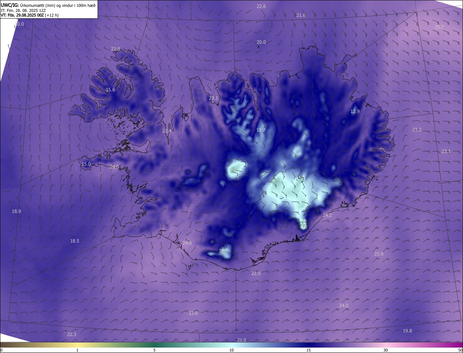
Task: Click the 11.7 value label
Action: [x=261, y=130]
